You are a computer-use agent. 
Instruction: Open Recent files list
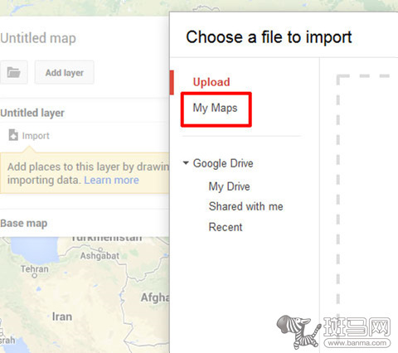226,227
